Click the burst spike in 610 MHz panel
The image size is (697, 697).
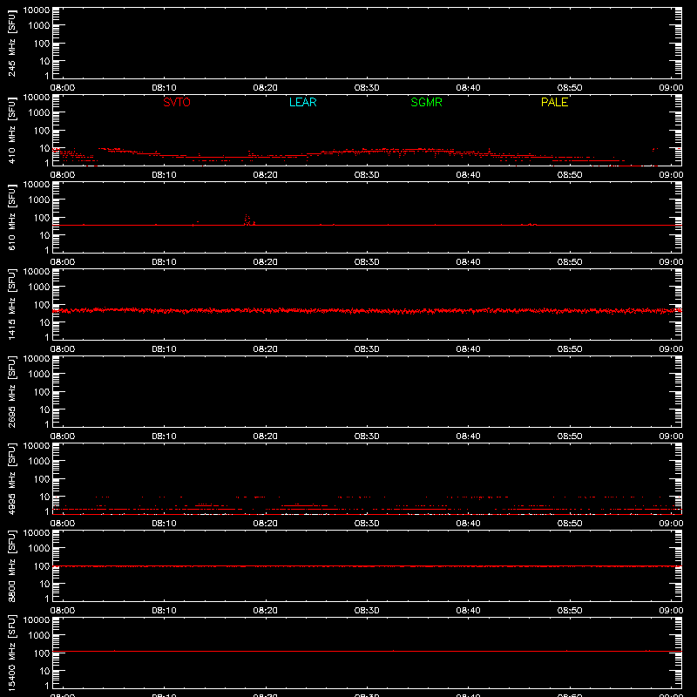[x=248, y=220]
